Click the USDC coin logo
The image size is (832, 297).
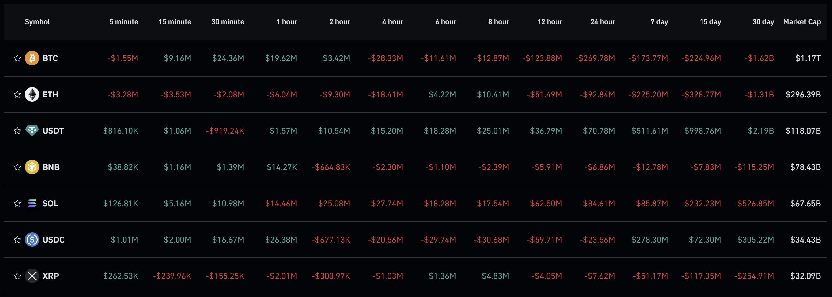[32, 240]
